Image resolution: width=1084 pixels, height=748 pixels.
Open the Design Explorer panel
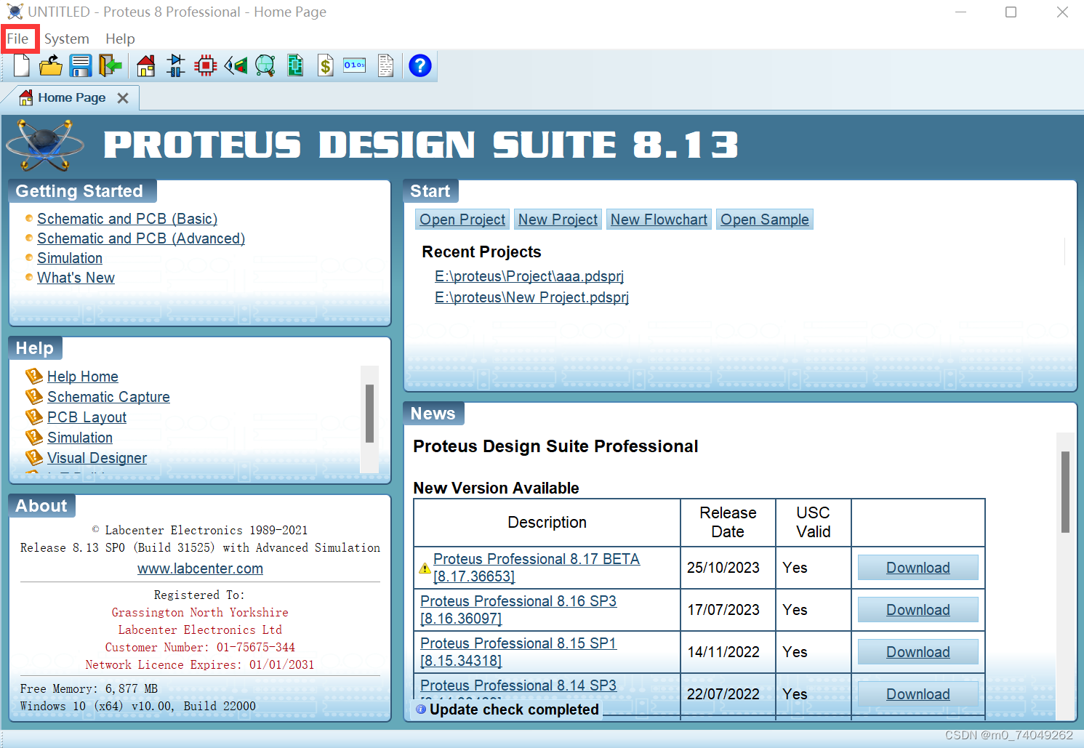point(295,65)
